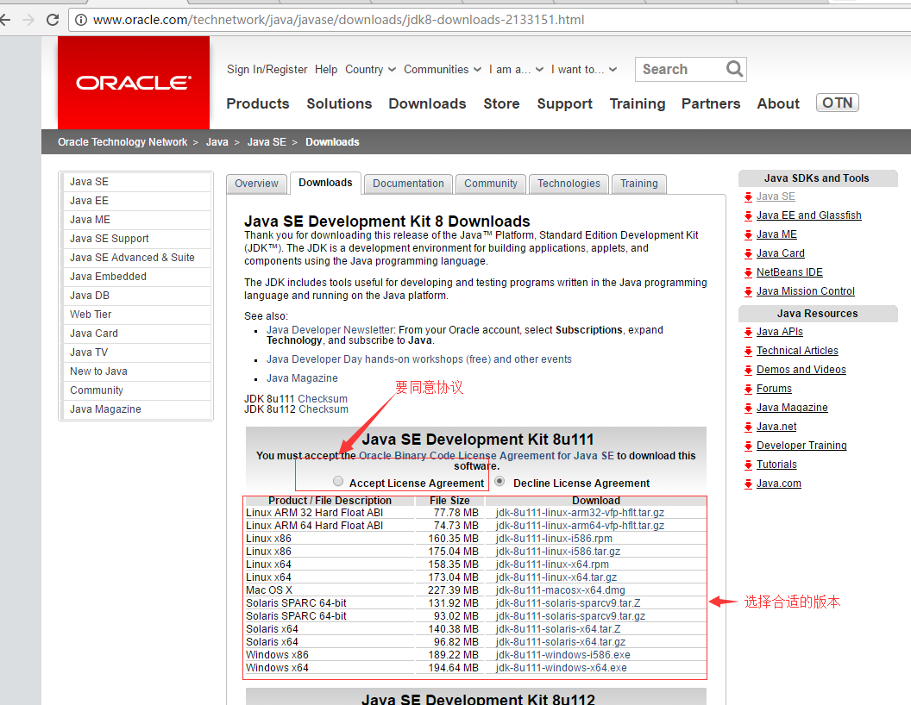911x705 pixels.
Task: Download jdk-8u111-linux-x64.tar.gz
Action: 556,577
